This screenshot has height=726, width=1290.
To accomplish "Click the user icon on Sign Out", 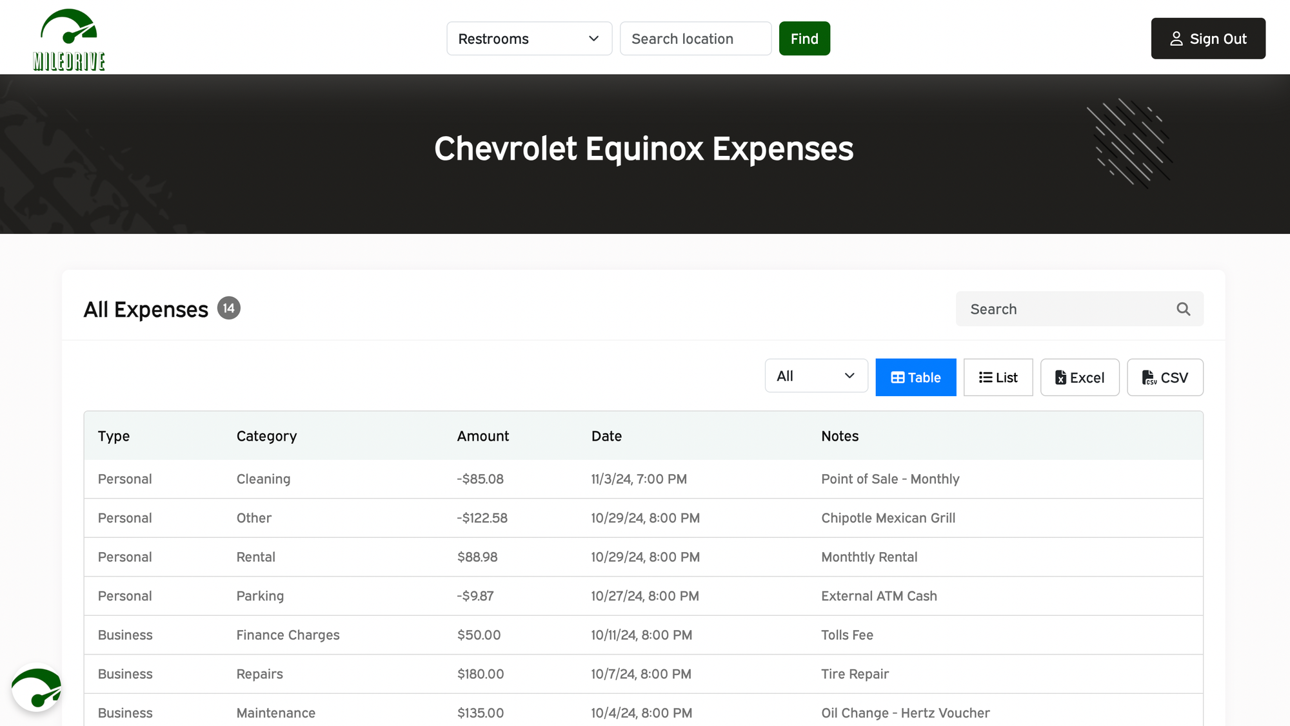I will click(x=1176, y=39).
